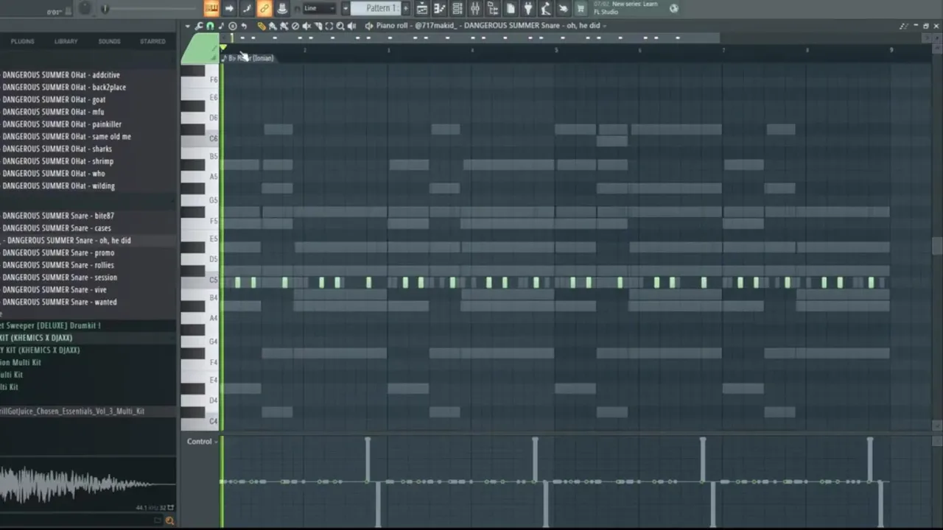Switch to the STARRED browser tab
The image size is (943, 530).
153,41
